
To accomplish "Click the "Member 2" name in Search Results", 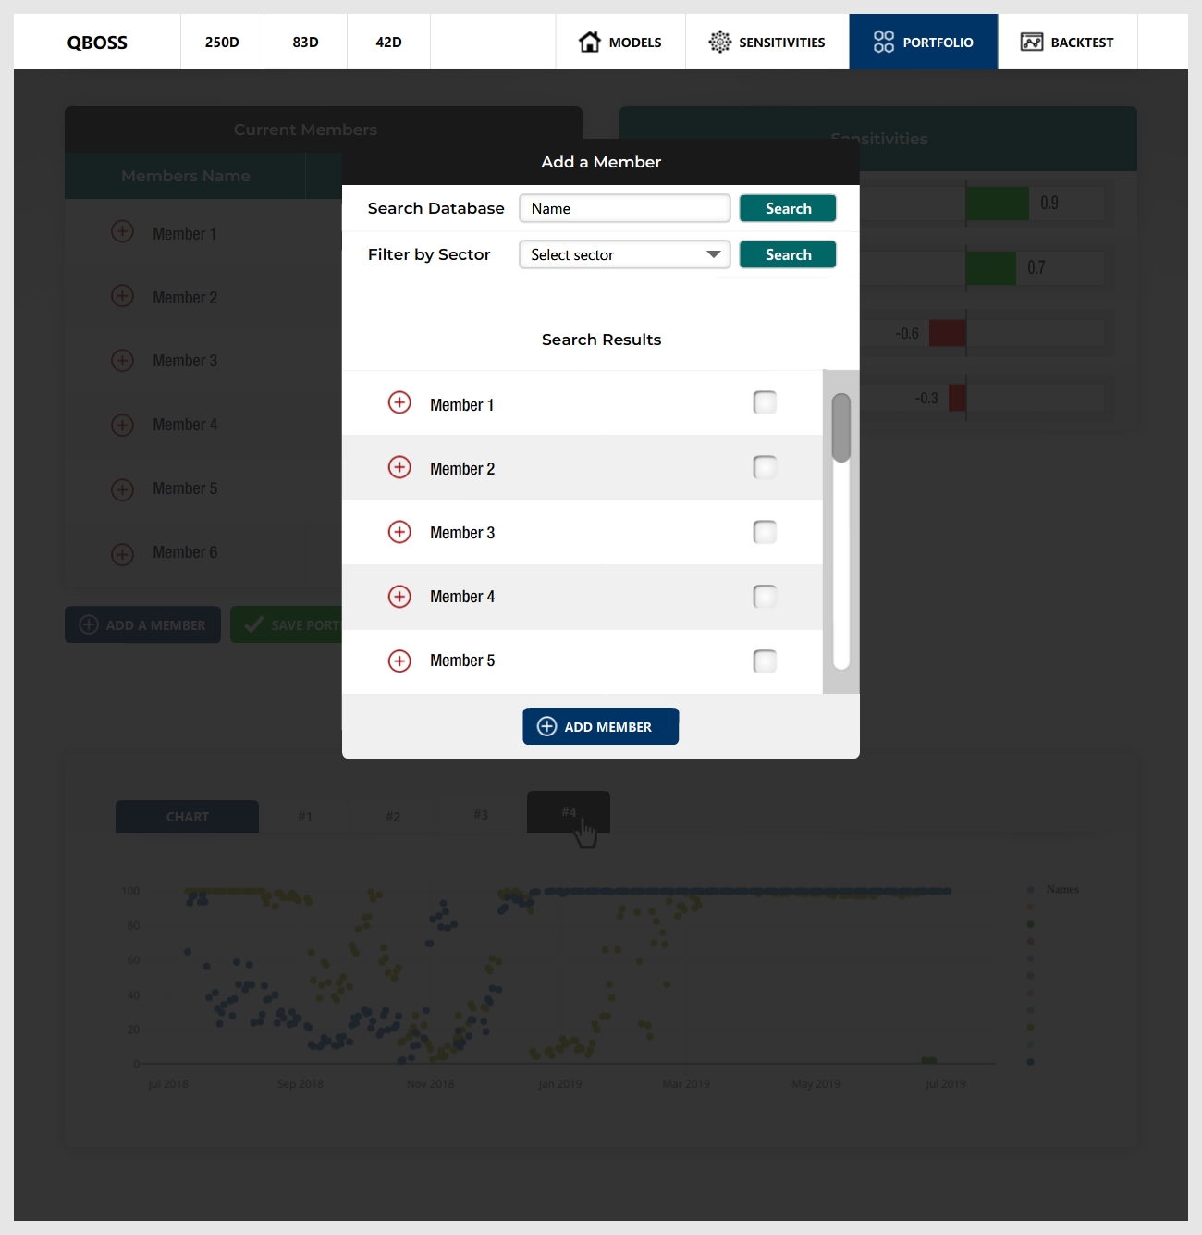I will [x=462, y=469].
